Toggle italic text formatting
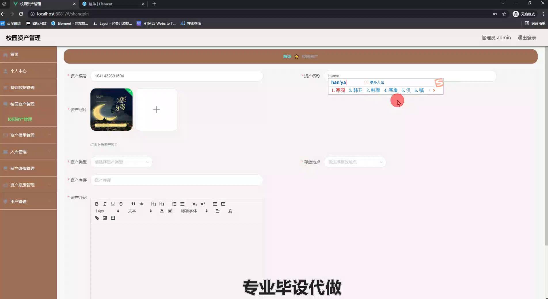The height and width of the screenshot is (299, 548). (x=105, y=204)
